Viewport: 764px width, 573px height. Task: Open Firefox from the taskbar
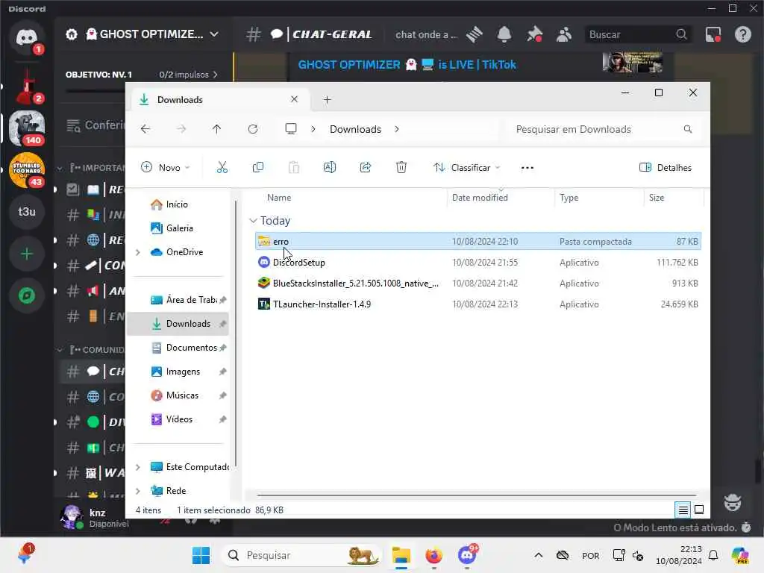point(433,555)
